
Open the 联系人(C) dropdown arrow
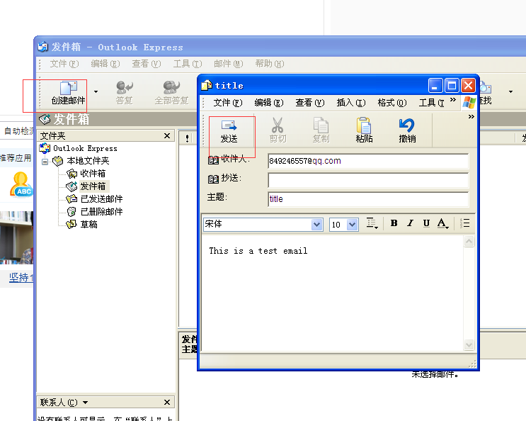pyautogui.click(x=85, y=402)
